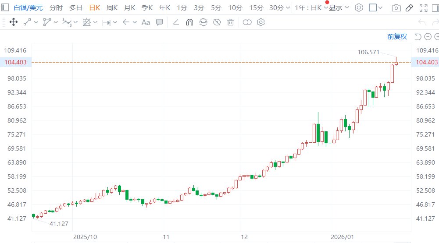
Task: Delete drawings with the trash icon
Action: 230,22
